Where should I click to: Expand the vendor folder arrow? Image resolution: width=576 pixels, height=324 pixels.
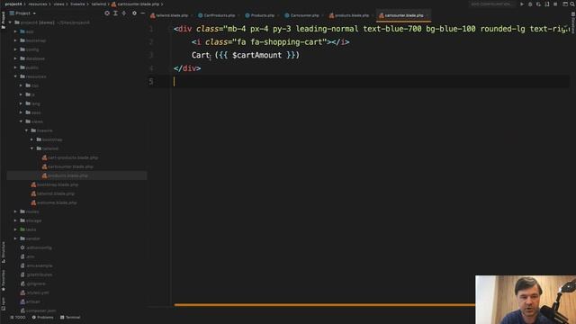(15, 238)
